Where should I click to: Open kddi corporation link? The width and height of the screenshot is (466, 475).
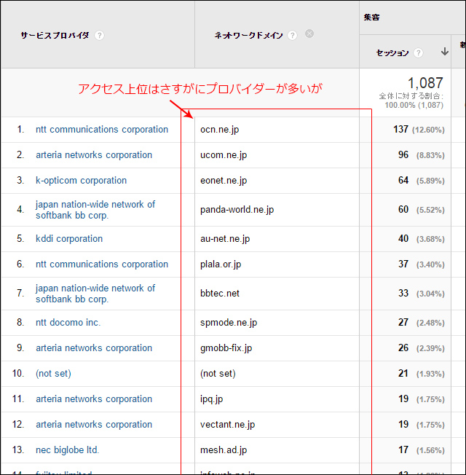pyautogui.click(x=69, y=239)
